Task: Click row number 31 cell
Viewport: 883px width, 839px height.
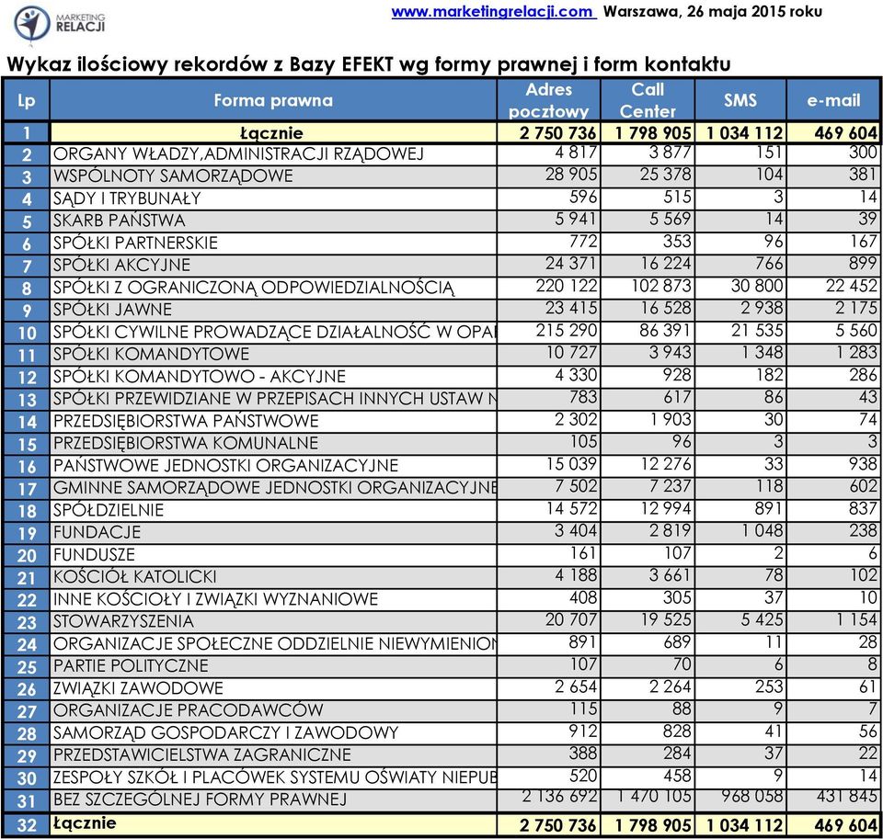Action: click(26, 800)
